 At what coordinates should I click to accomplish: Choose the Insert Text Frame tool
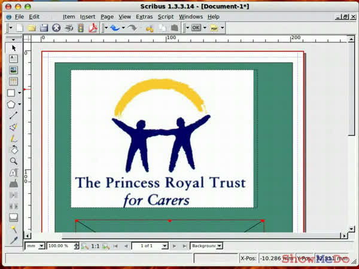pyautogui.click(x=13, y=59)
